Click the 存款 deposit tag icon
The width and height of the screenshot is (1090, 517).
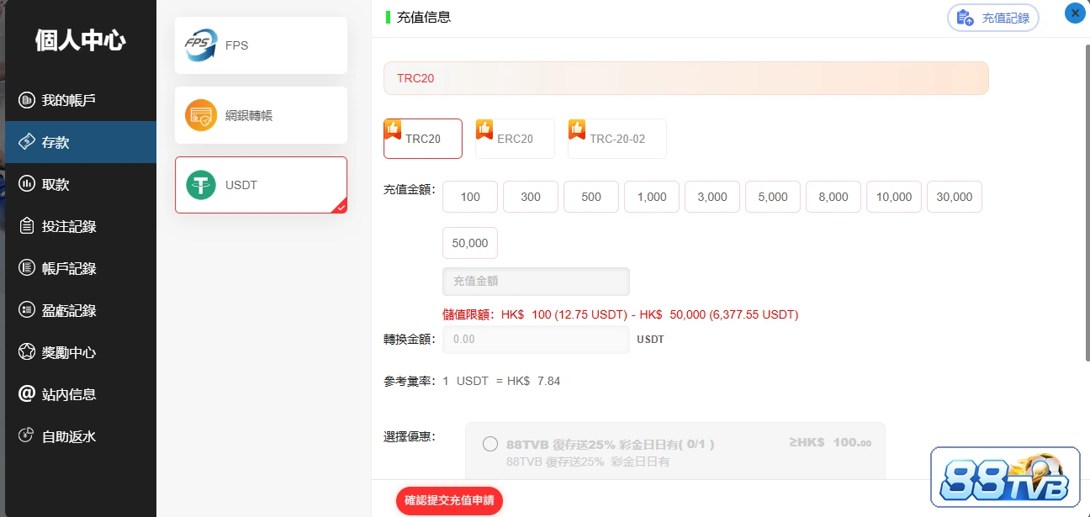coord(26,142)
